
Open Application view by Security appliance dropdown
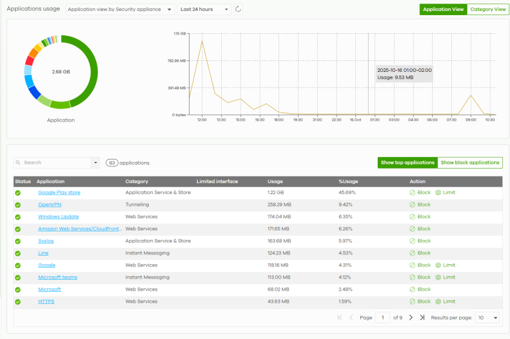pos(120,10)
